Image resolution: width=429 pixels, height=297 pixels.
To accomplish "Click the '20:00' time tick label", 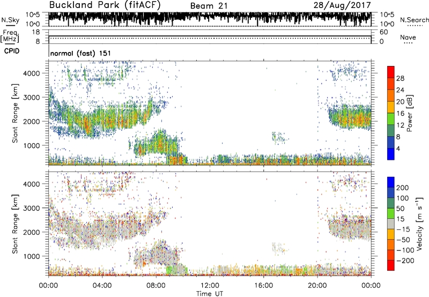I will point(317,286).
